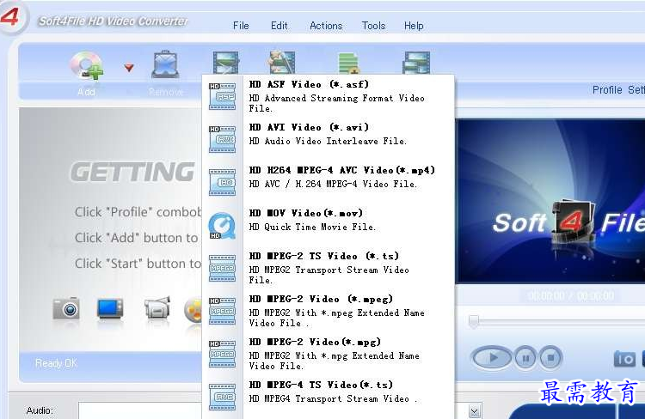Click the Add disc icon
The image size is (645, 419).
tap(86, 65)
